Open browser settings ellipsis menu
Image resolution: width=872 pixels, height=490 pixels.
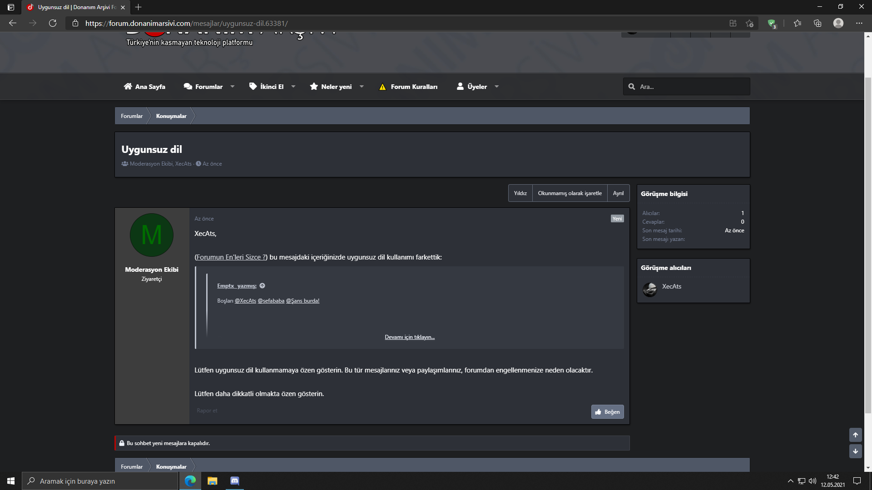pyautogui.click(x=859, y=23)
